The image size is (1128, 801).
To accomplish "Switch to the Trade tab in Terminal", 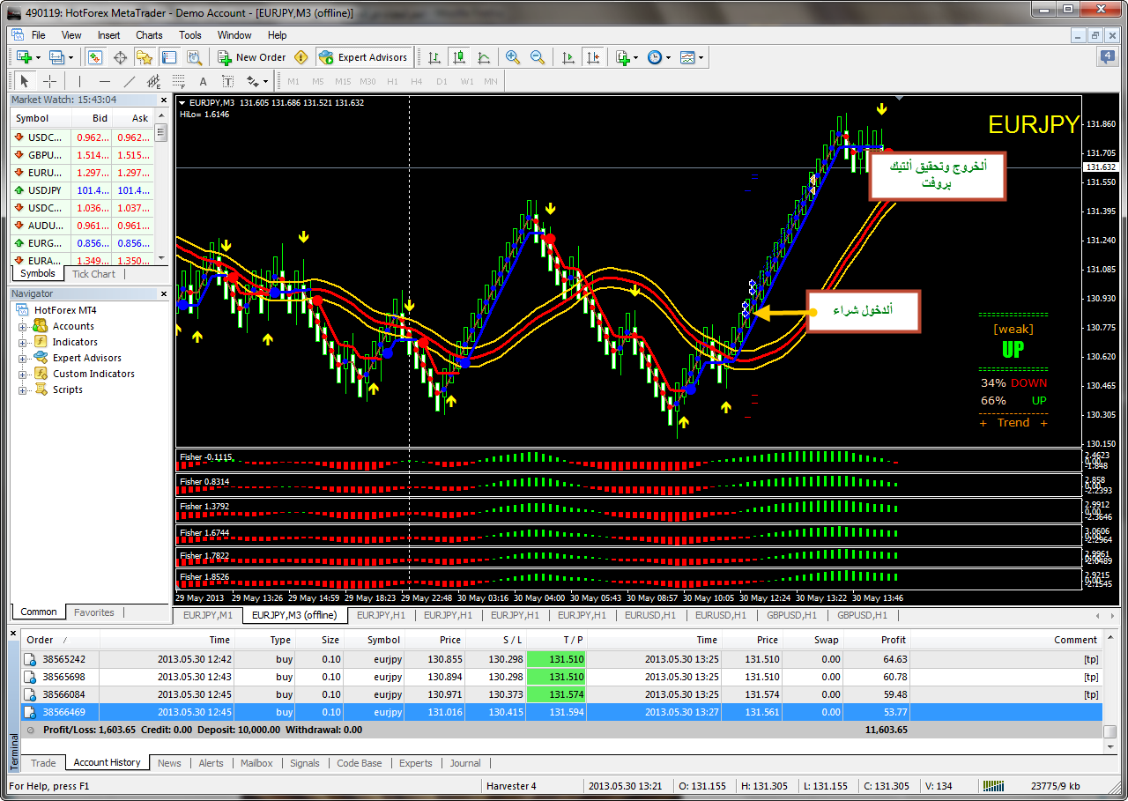I will pyautogui.click(x=43, y=763).
